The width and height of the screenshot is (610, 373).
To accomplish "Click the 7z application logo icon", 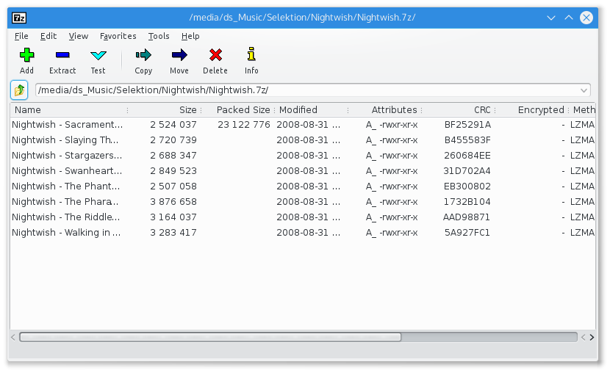I will [x=19, y=18].
